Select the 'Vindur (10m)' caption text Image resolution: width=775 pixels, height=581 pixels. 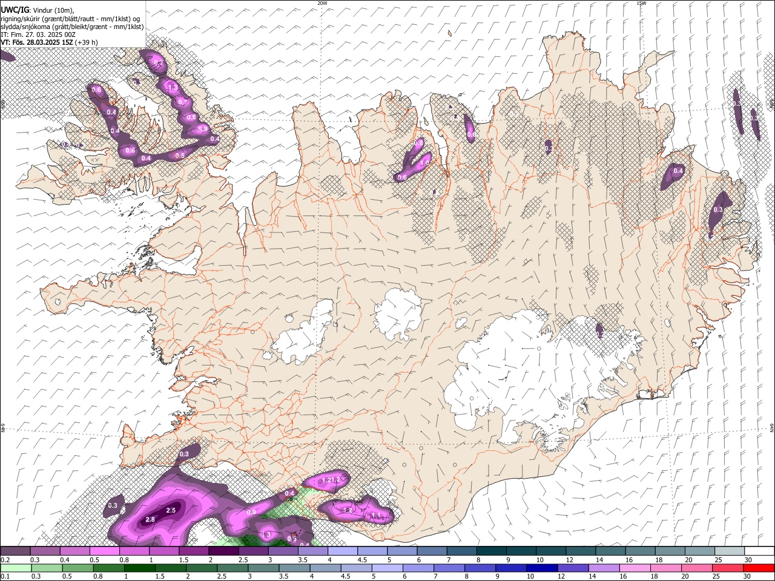[53, 10]
